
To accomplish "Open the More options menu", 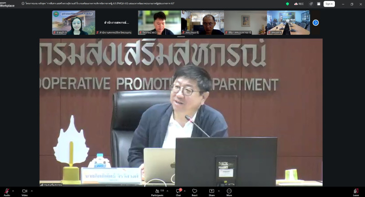I will [x=229, y=191].
